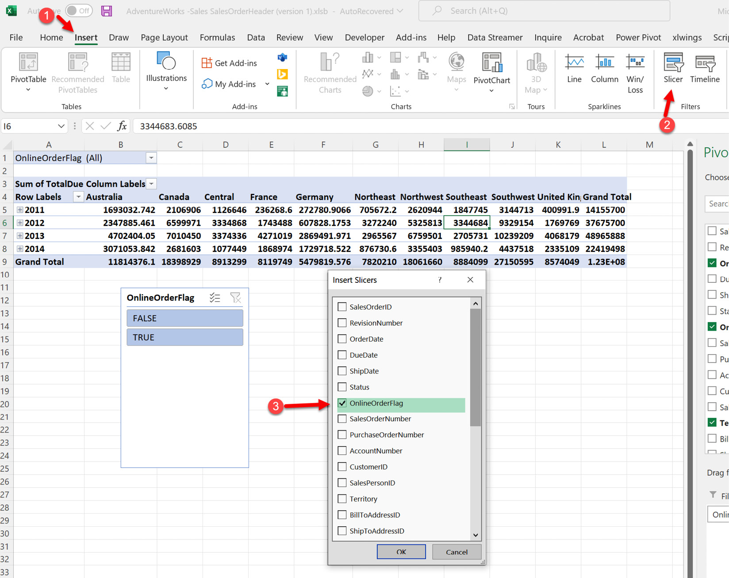Select TRUE in the slicer
This screenshot has height=578, width=729.
[185, 337]
